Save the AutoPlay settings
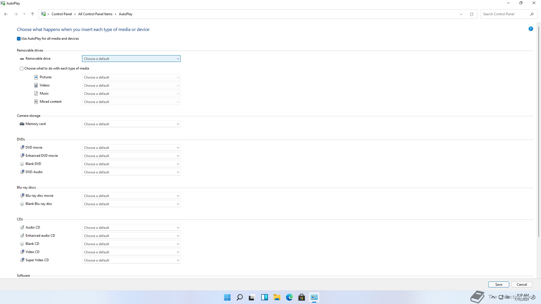Image resolution: width=541 pixels, height=304 pixels. click(498, 284)
